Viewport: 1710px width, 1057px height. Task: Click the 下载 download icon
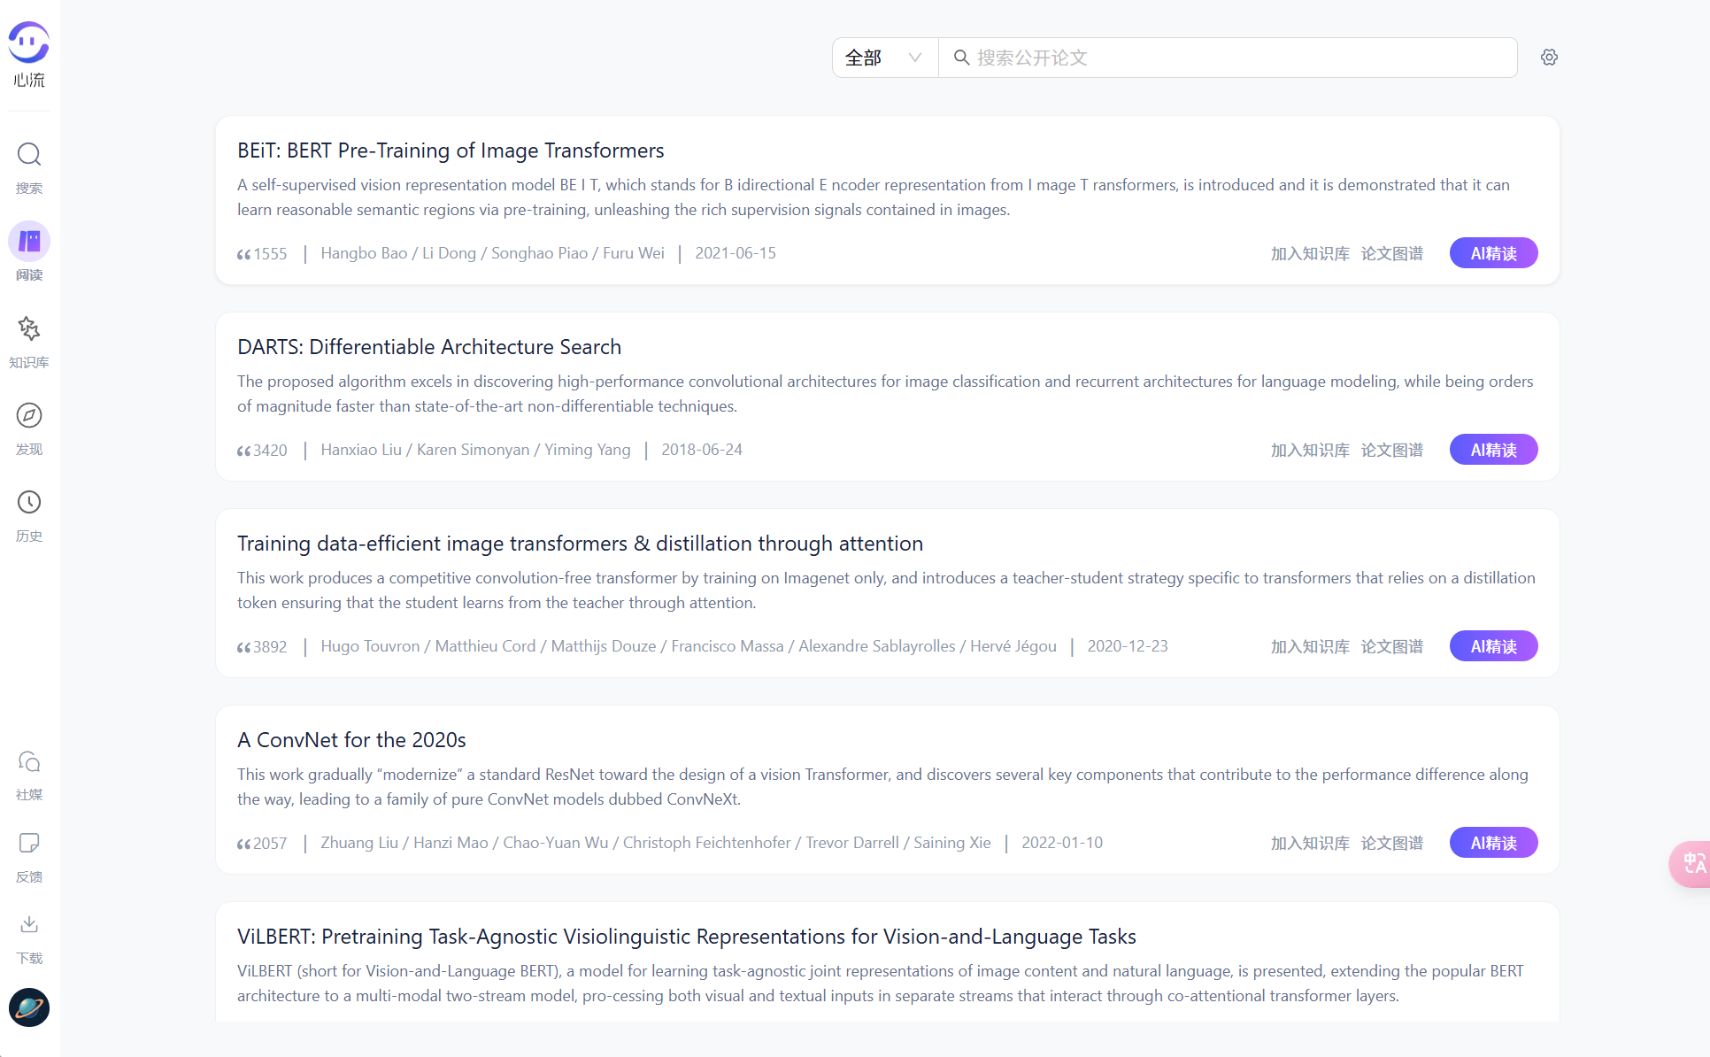[29, 925]
